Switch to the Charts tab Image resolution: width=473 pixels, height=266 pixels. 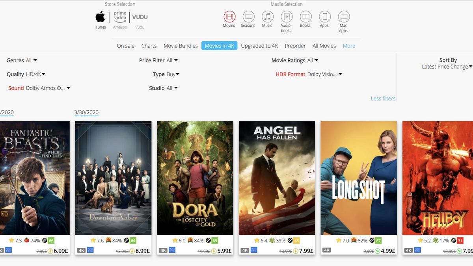pyautogui.click(x=149, y=46)
